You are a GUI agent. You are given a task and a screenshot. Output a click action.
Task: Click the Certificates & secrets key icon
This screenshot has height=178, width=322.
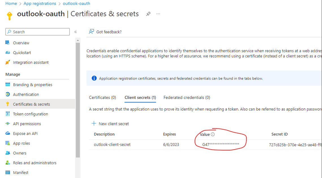tap(8, 104)
